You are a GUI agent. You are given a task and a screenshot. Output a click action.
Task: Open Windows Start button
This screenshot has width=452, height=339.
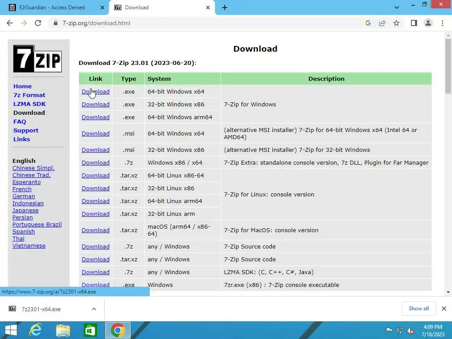coord(11,330)
